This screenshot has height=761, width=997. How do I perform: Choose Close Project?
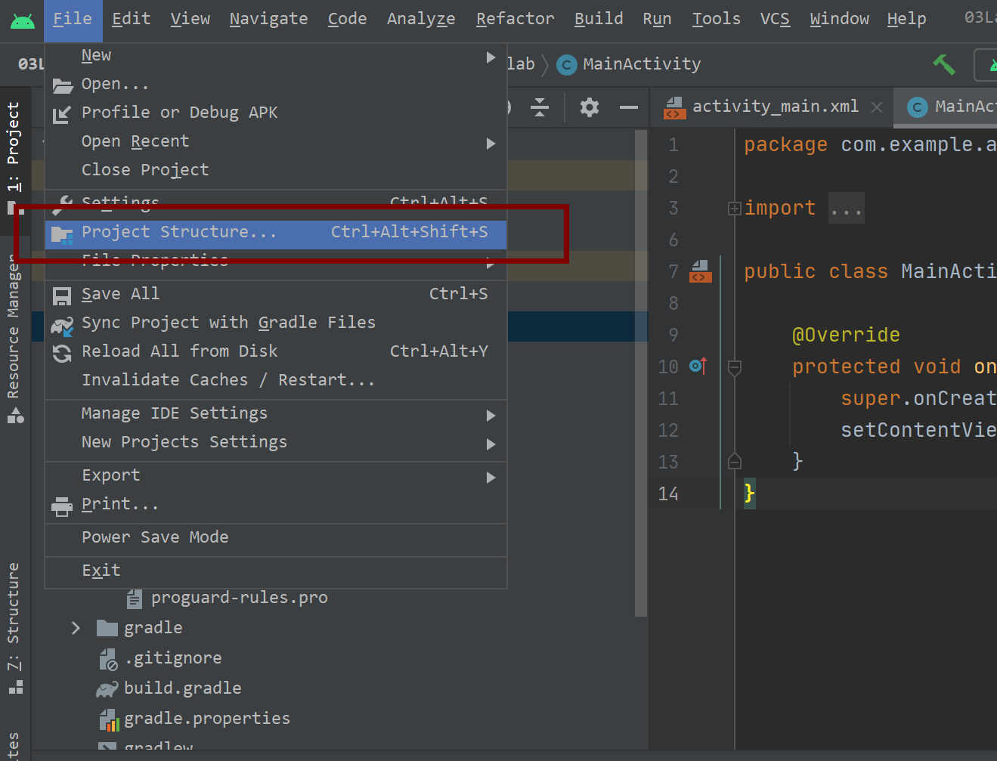[x=276, y=170]
